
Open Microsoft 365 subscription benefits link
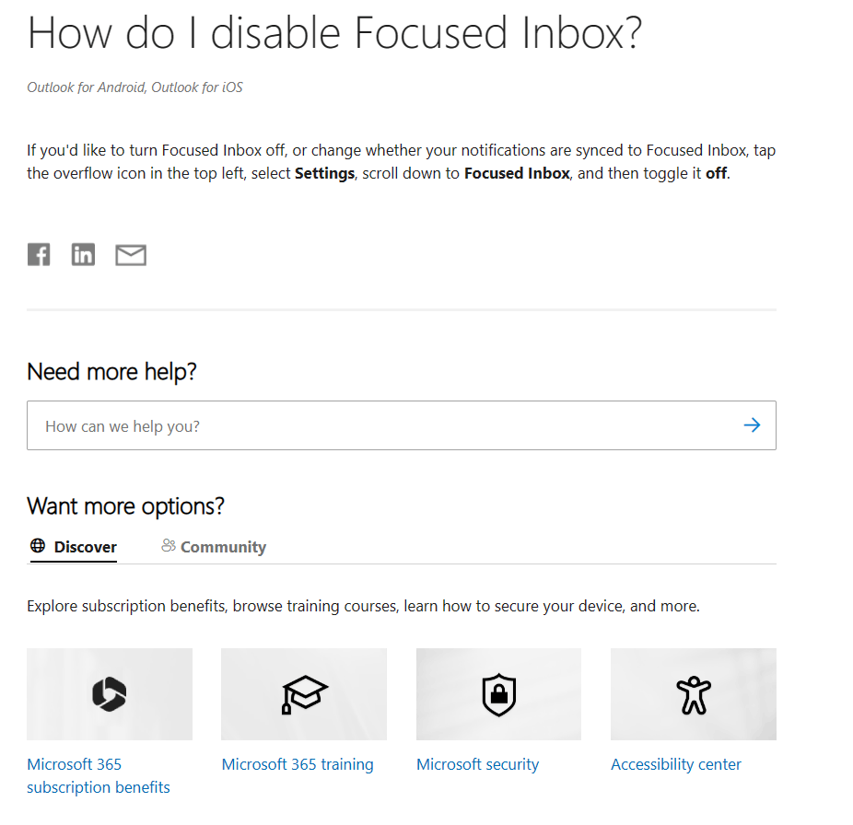click(x=99, y=775)
